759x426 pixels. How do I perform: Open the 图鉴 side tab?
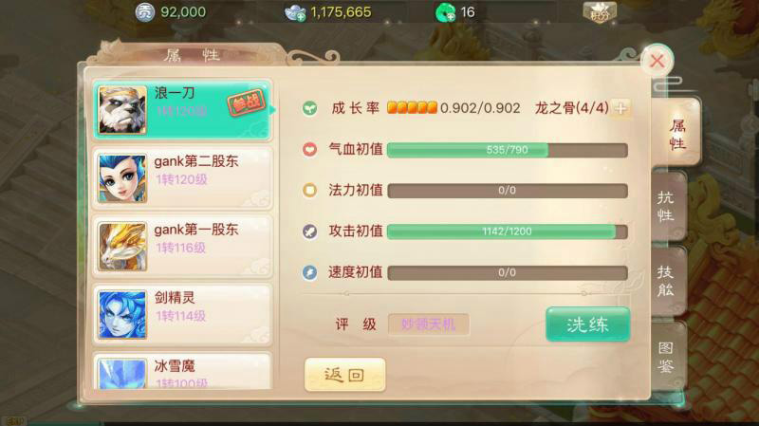click(667, 358)
